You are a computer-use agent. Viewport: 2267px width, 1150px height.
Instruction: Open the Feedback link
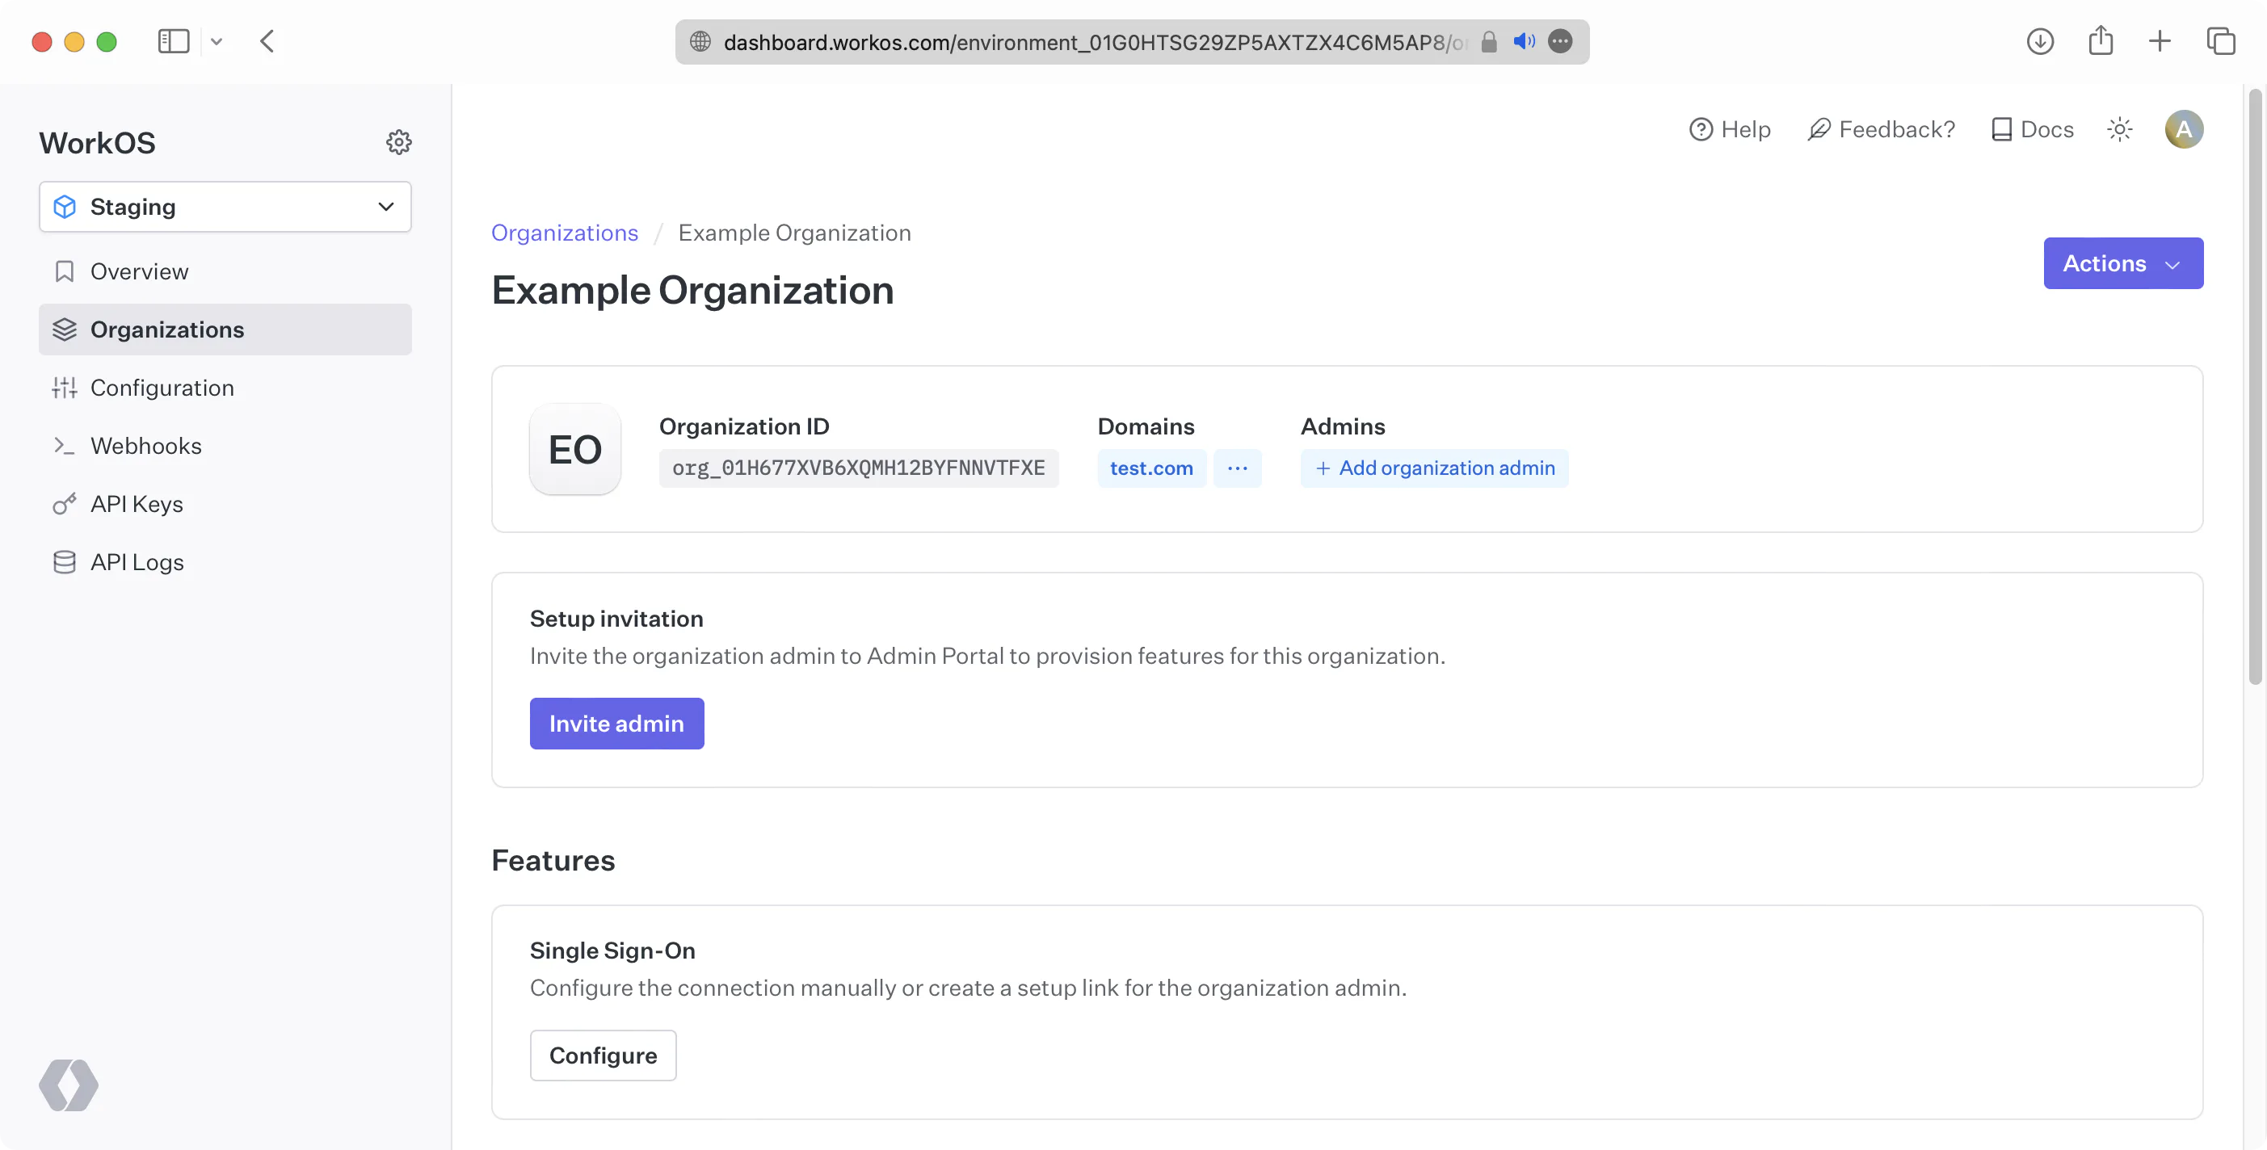1881,129
